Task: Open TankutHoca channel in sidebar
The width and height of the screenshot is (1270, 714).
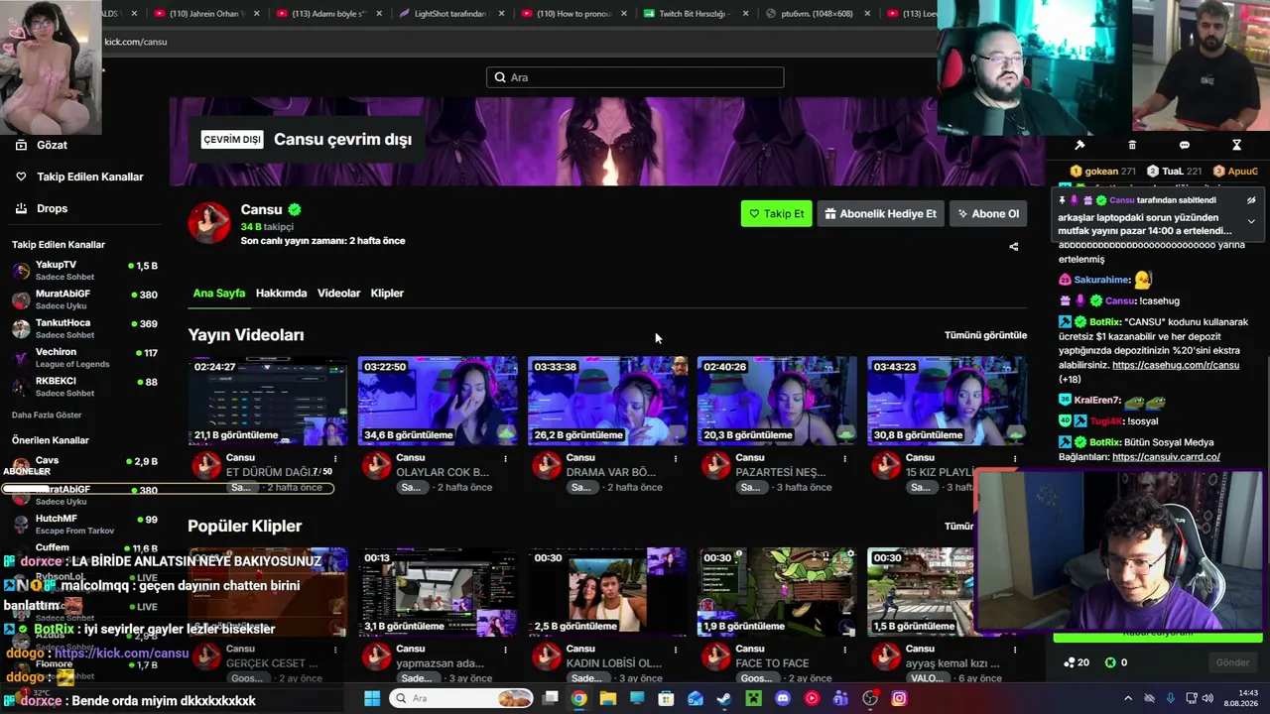Action: [84, 328]
